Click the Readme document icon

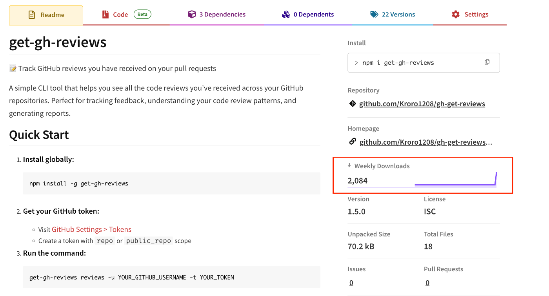pyautogui.click(x=32, y=15)
